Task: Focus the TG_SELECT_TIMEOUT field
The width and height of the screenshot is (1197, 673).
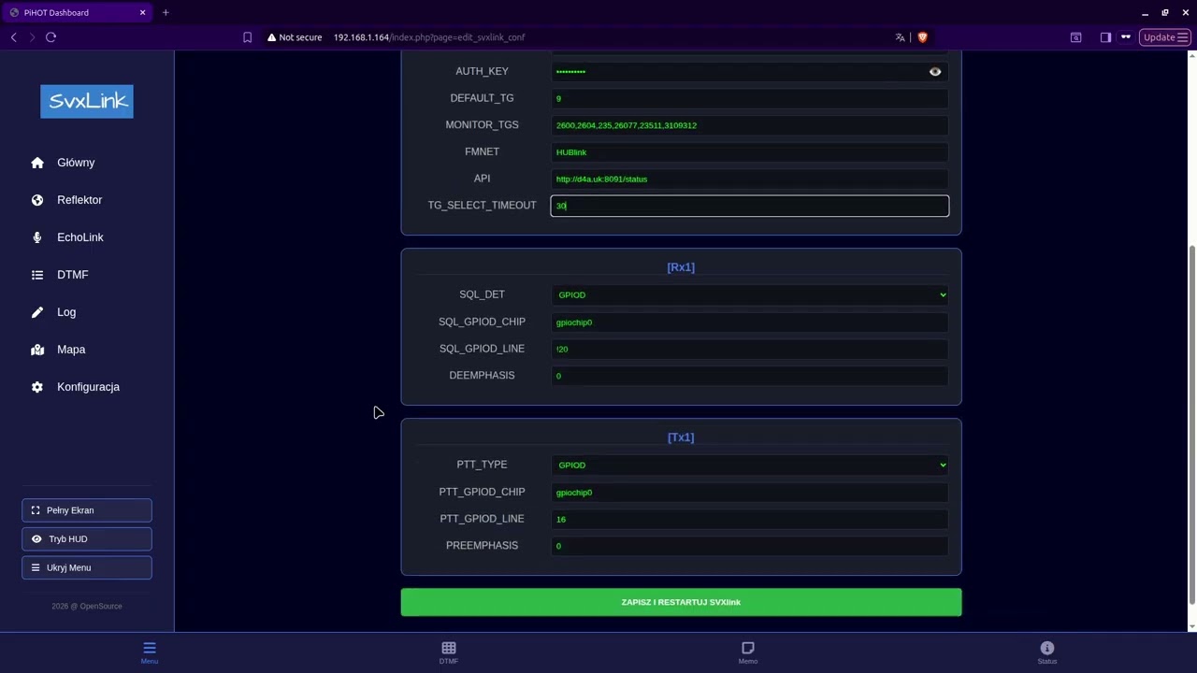Action: pos(750,206)
